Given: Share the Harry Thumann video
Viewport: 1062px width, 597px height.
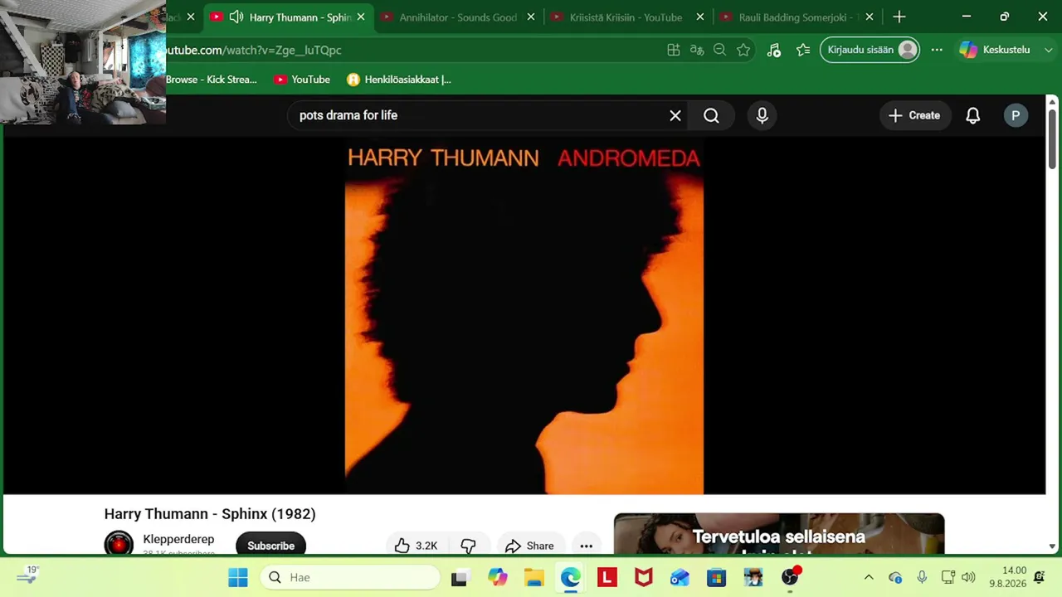Looking at the screenshot, I should [529, 545].
